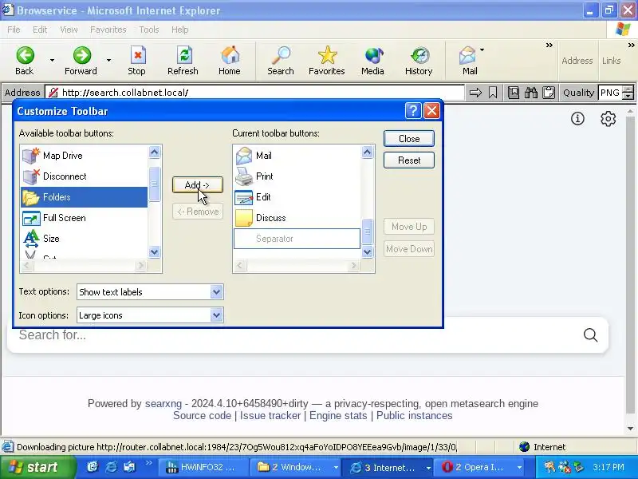638x479 pixels.
Task: Select Disconnect in available buttons
Action: click(84, 176)
